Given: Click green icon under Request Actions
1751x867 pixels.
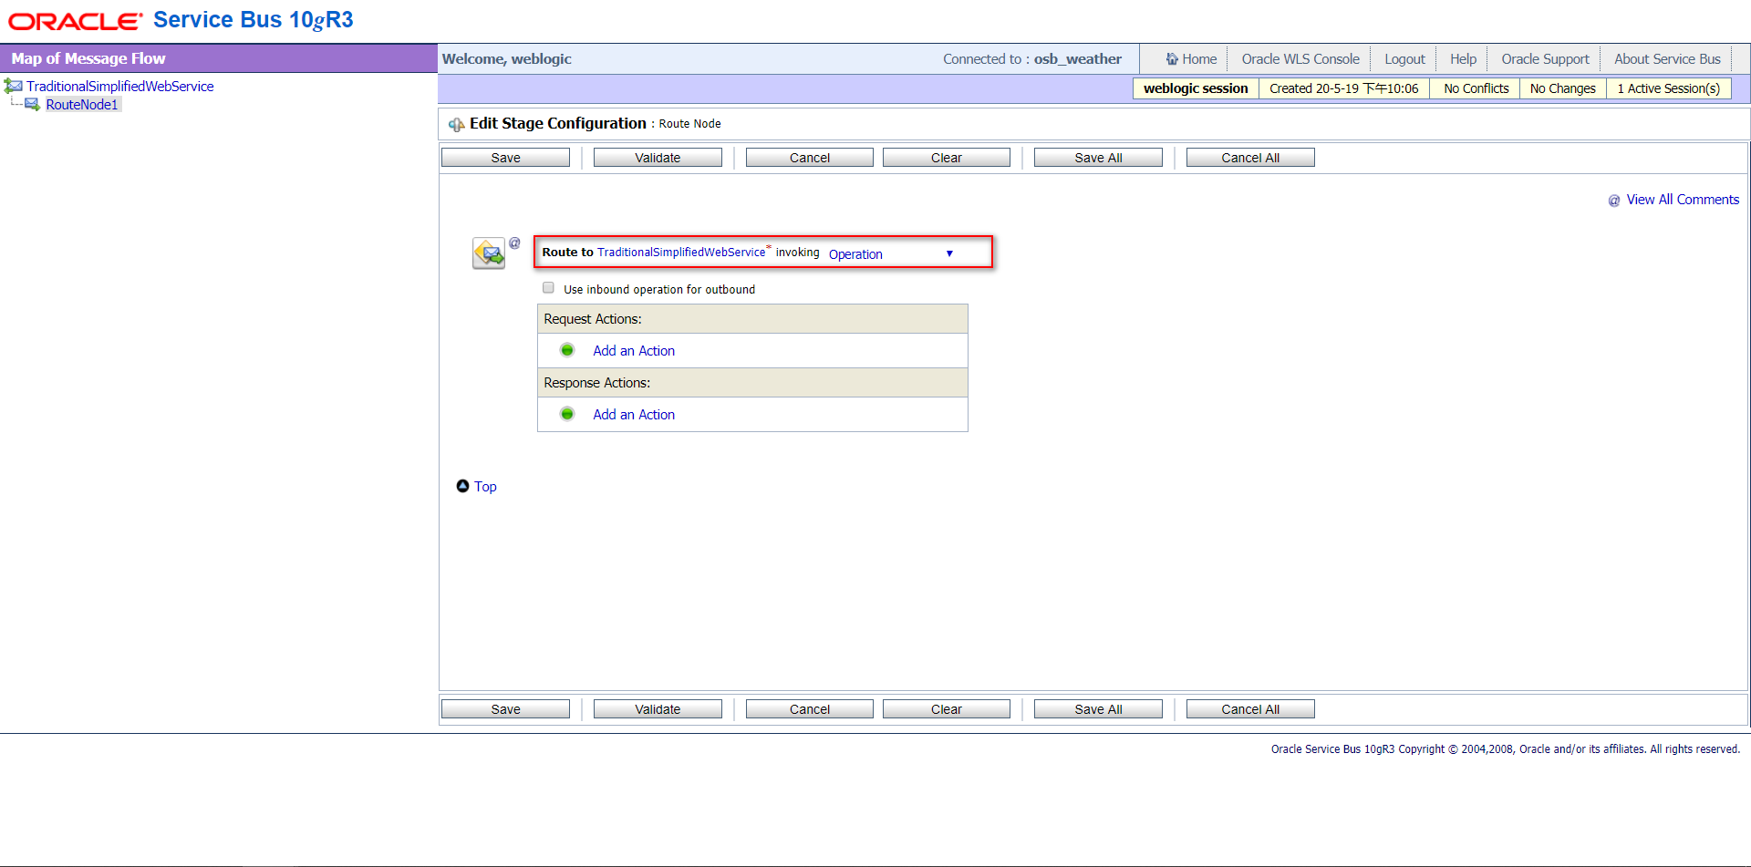Looking at the screenshot, I should click(x=567, y=350).
